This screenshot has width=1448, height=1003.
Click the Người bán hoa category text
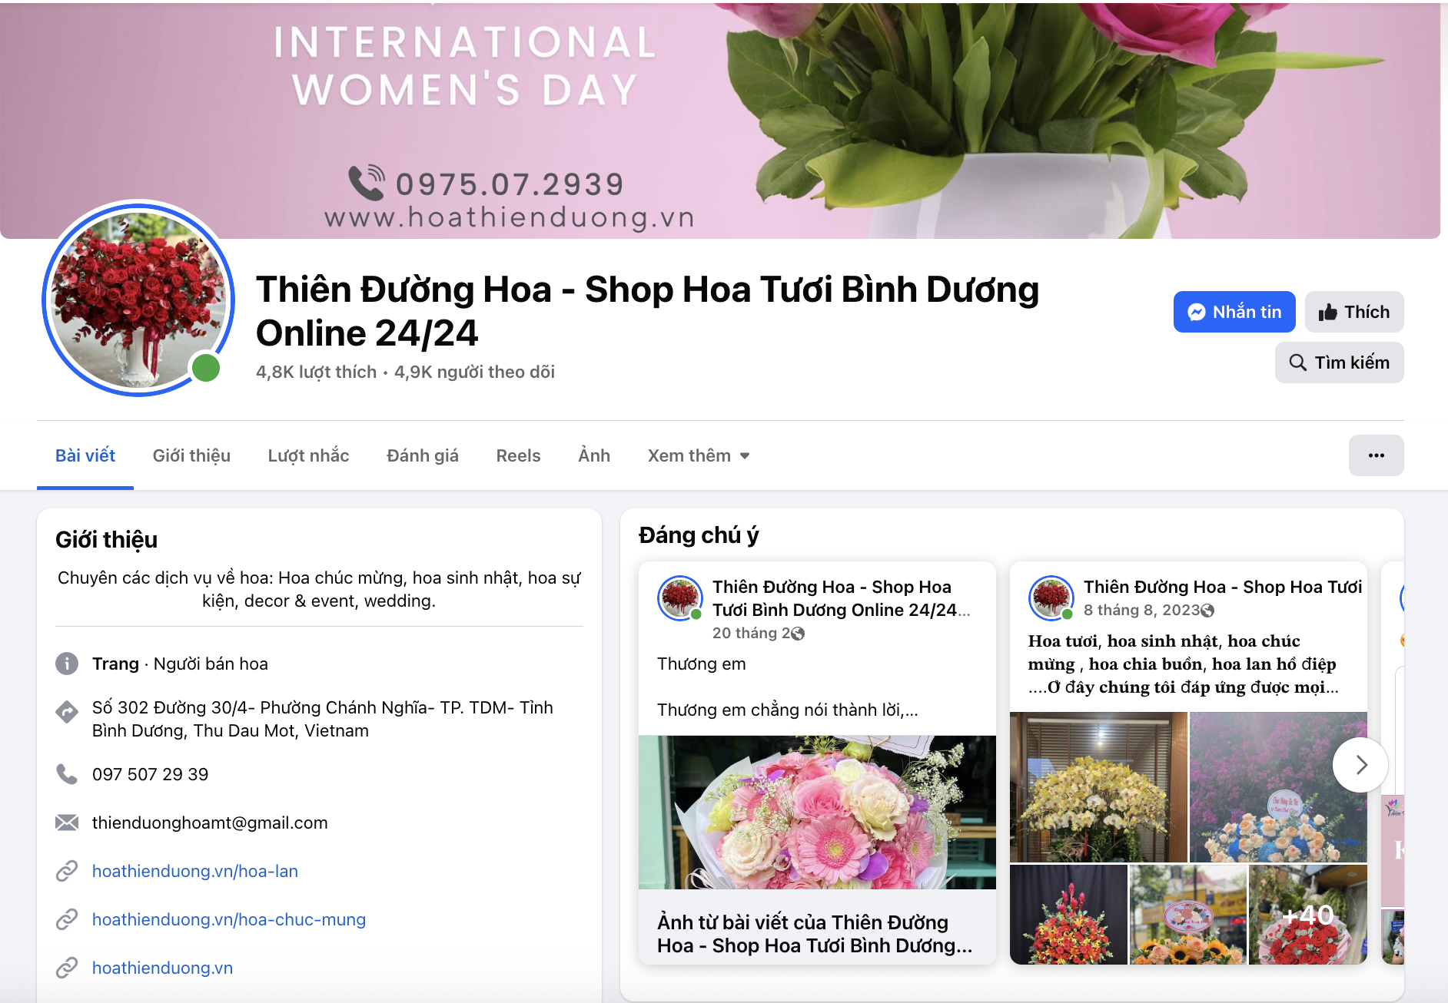(211, 664)
